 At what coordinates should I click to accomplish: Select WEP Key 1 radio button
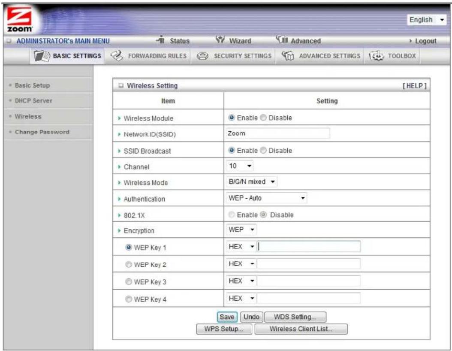(129, 247)
